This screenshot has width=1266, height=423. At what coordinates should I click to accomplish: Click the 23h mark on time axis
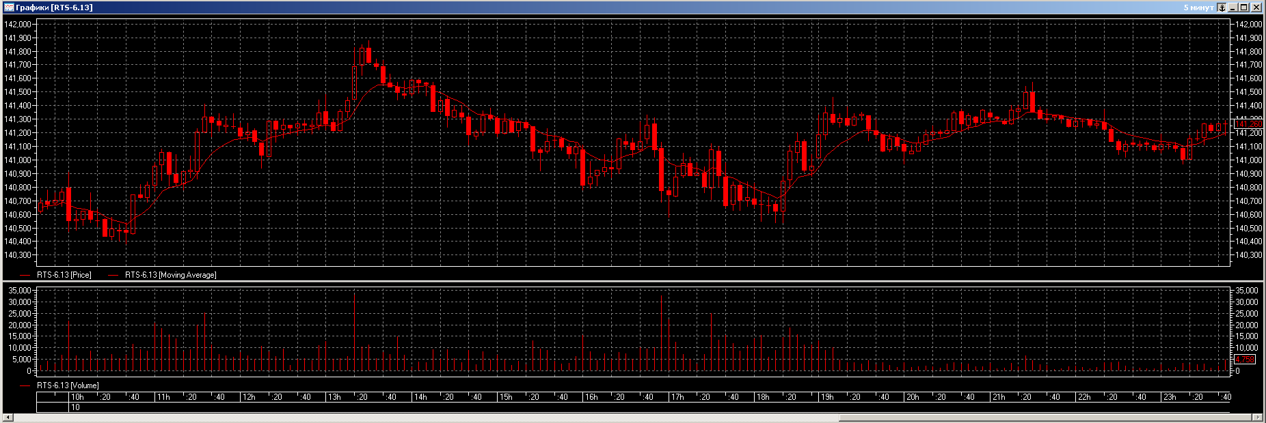click(1170, 397)
